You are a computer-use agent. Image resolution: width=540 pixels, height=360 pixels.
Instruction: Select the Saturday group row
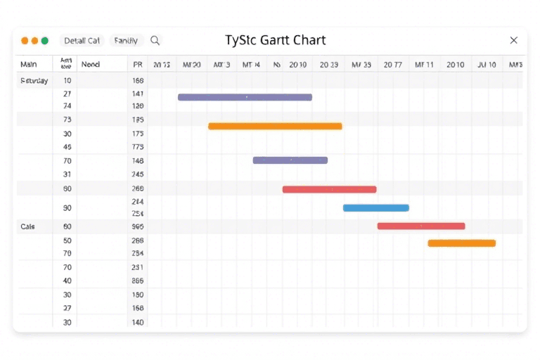(x=34, y=81)
